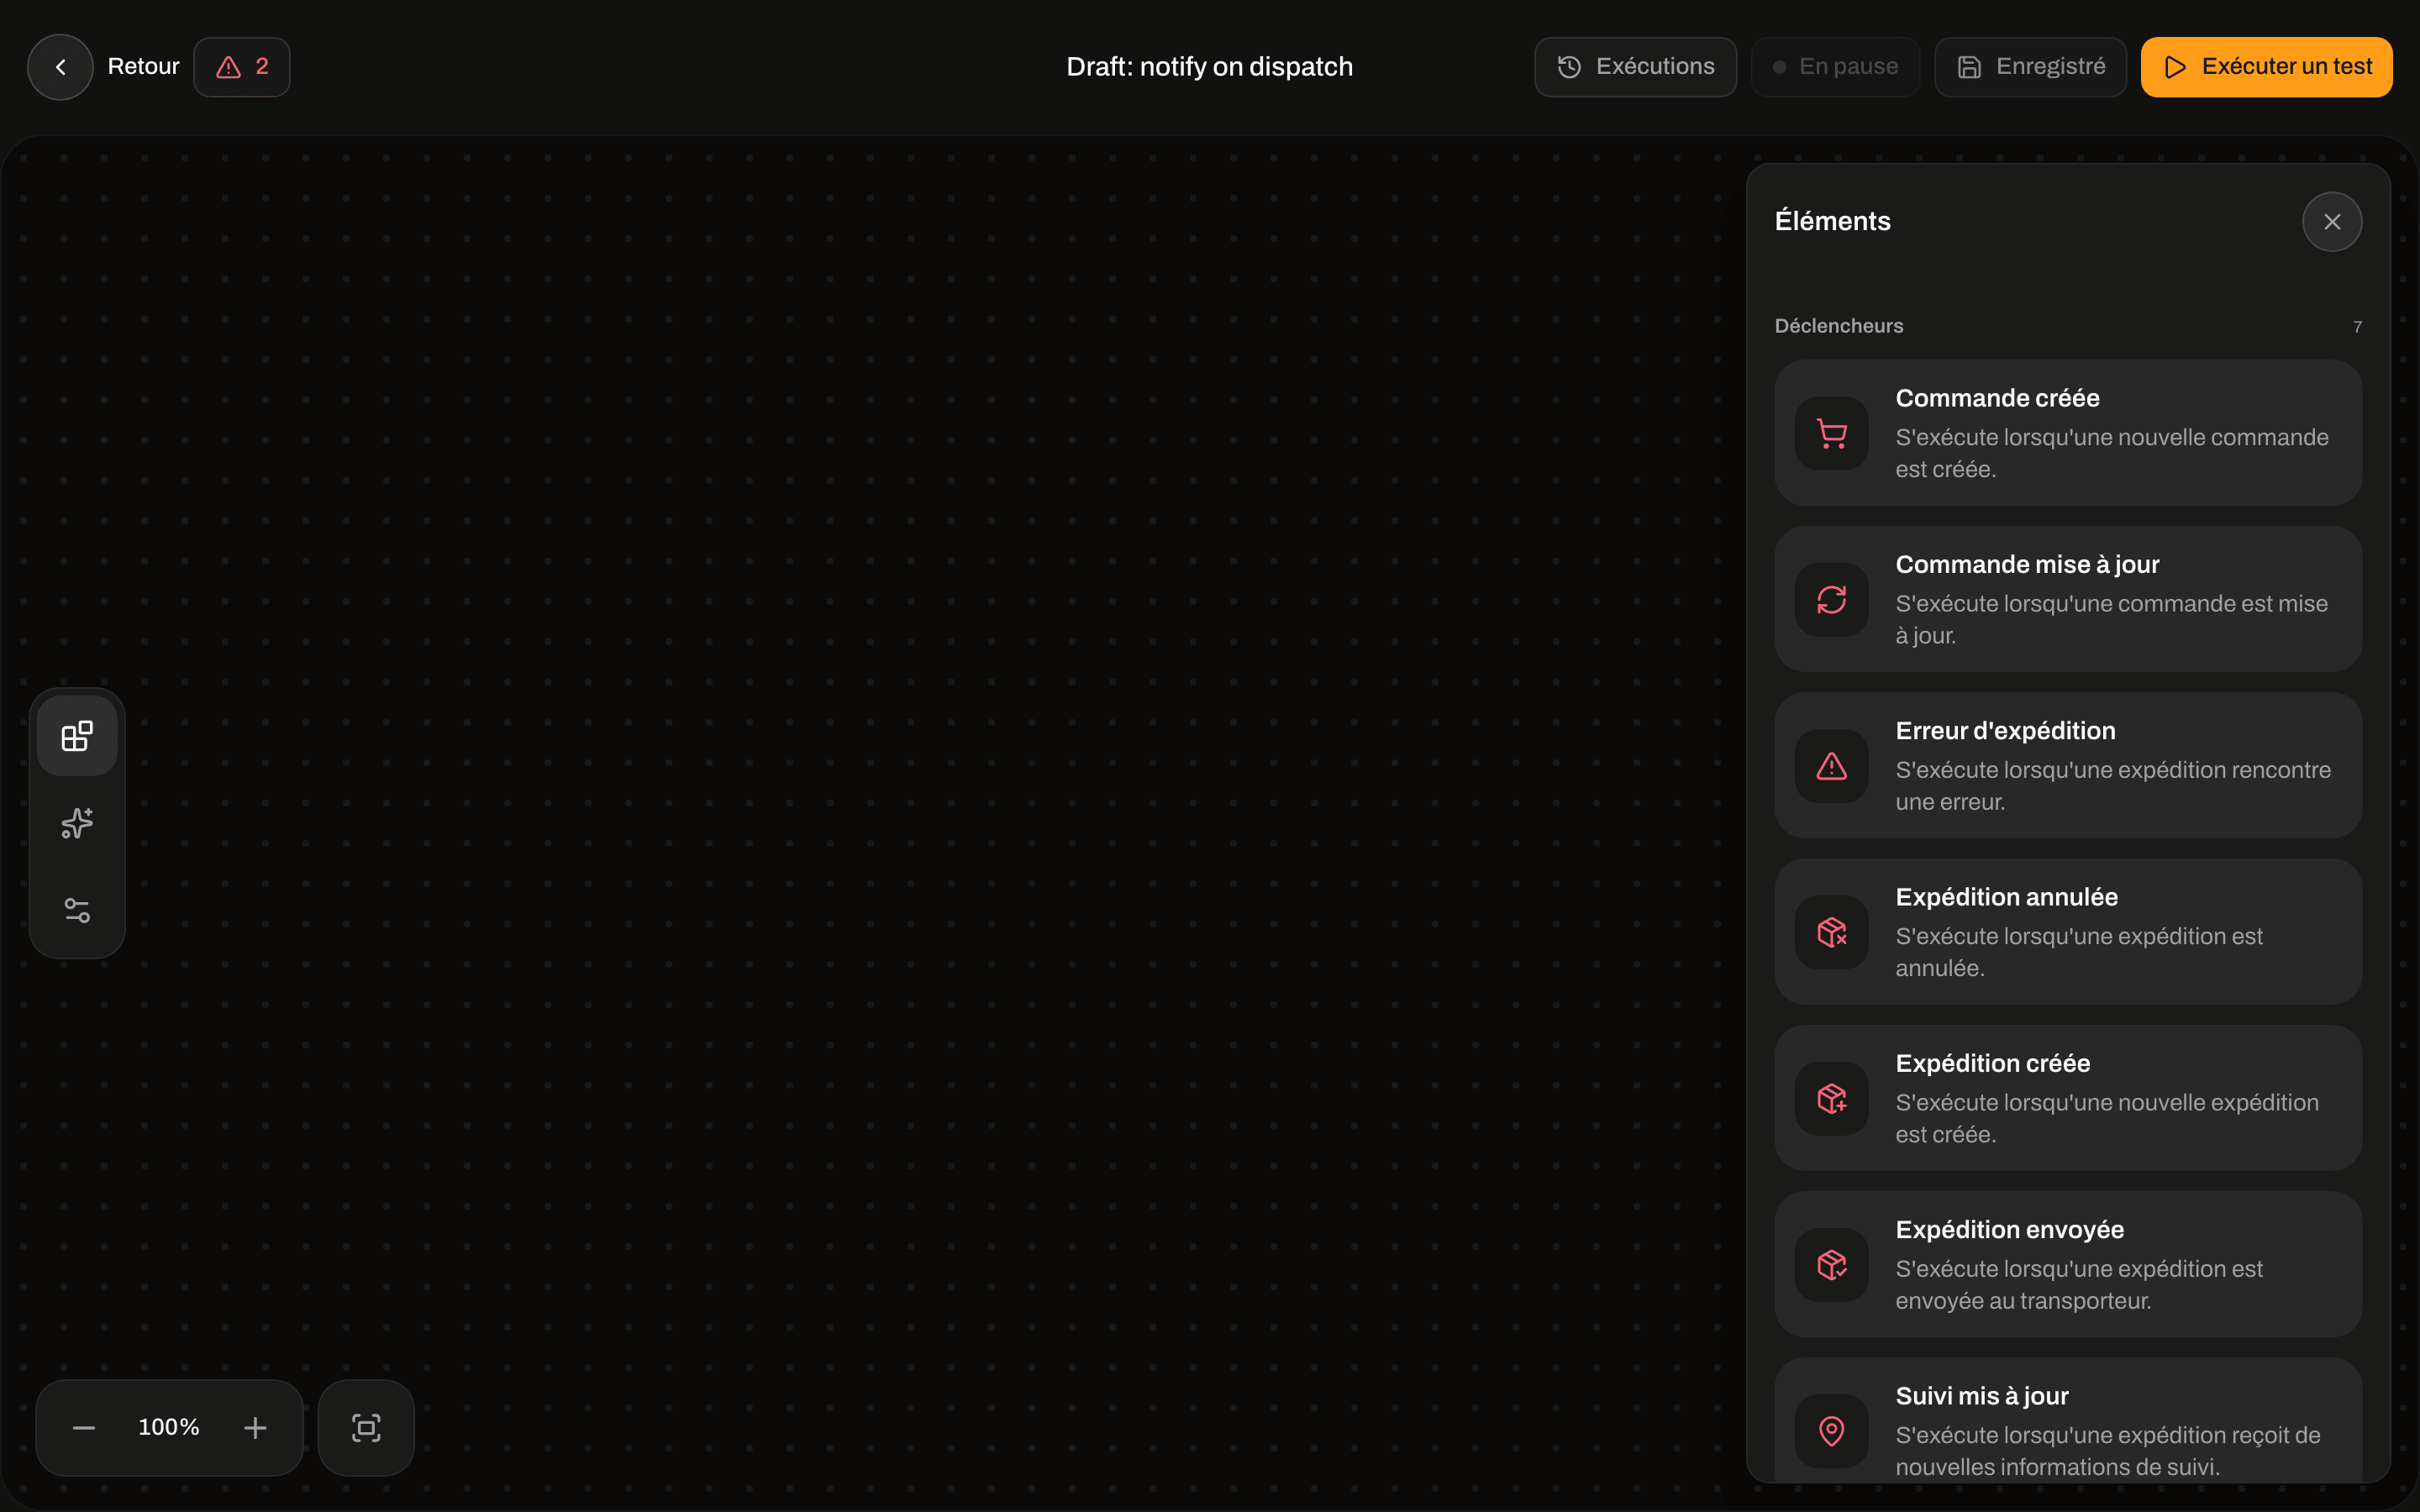Select the Suivi mis à jour pin icon

coord(1832,1431)
